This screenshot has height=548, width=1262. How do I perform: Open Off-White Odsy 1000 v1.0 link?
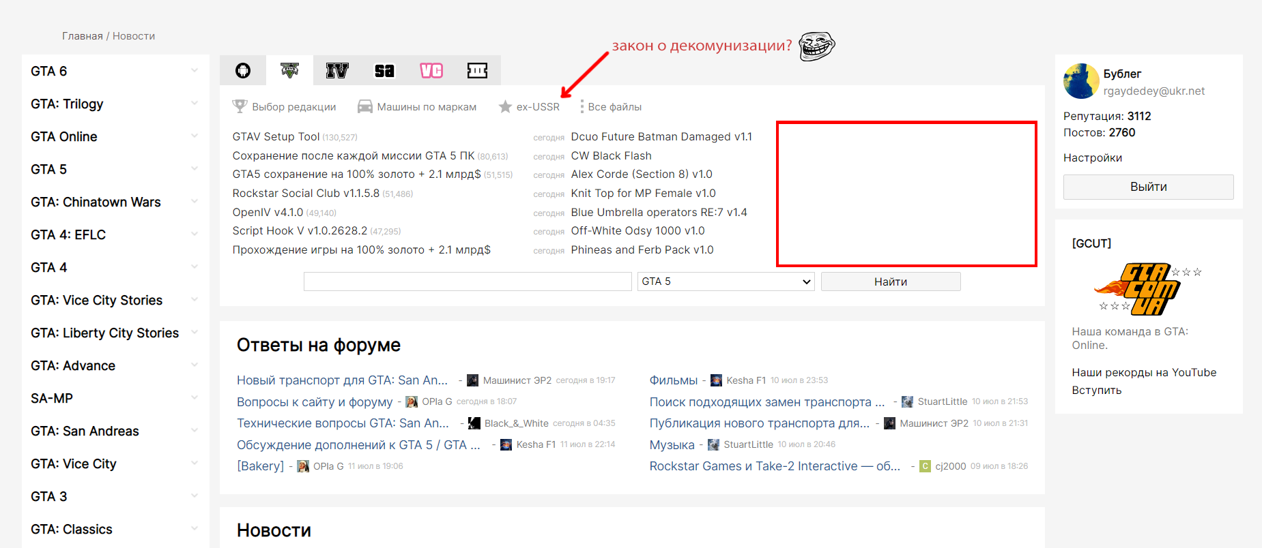pyautogui.click(x=637, y=231)
